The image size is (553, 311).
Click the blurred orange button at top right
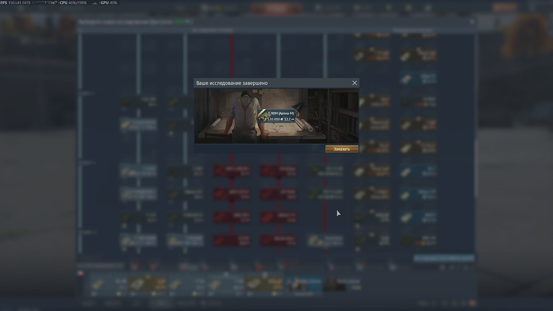pyautogui.click(x=505, y=7)
